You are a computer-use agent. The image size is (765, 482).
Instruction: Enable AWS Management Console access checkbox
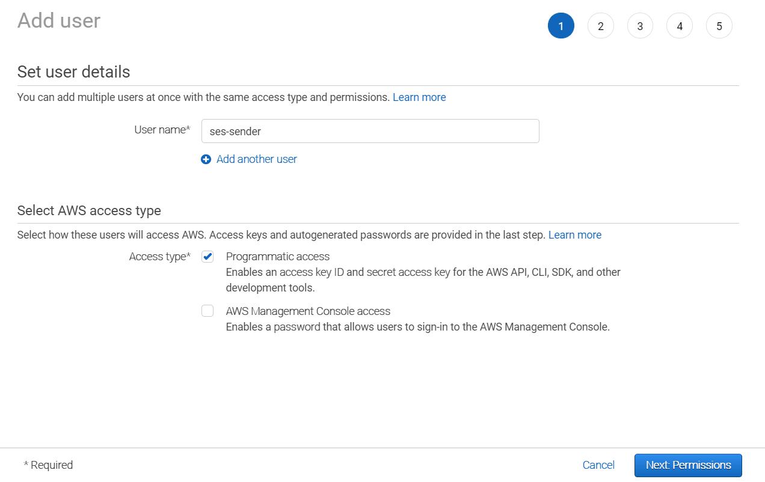[207, 311]
